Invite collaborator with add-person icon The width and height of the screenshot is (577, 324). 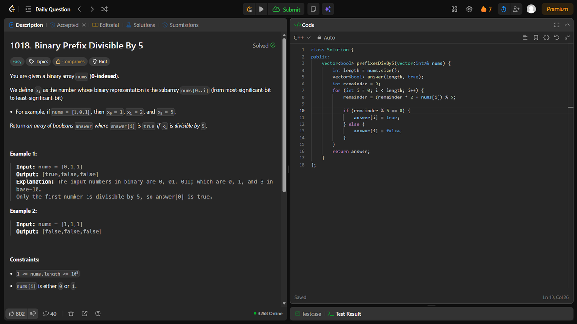tap(516, 9)
